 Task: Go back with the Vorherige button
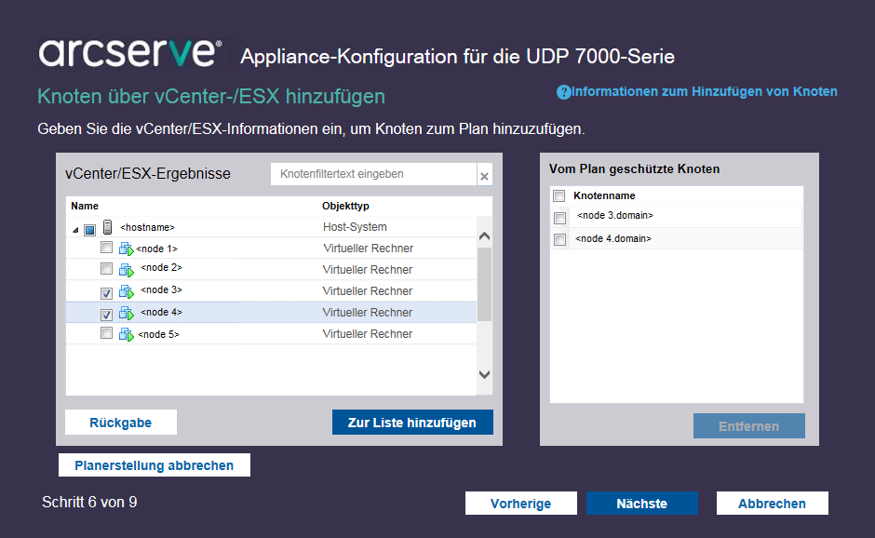[520, 504]
